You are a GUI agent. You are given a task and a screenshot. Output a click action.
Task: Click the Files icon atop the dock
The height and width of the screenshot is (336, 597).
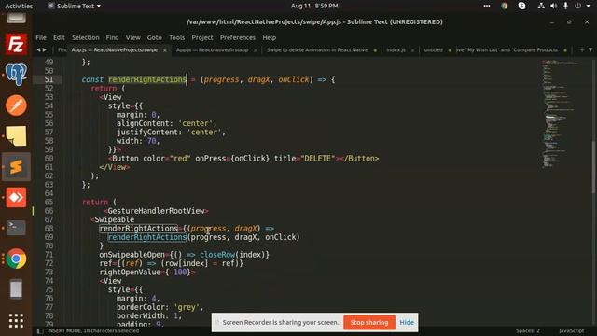[x=16, y=18]
